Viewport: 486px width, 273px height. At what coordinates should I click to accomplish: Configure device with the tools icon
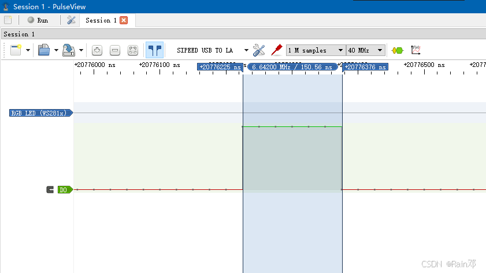(259, 50)
